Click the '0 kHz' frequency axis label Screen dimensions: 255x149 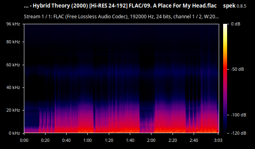pyautogui.click(x=14, y=133)
